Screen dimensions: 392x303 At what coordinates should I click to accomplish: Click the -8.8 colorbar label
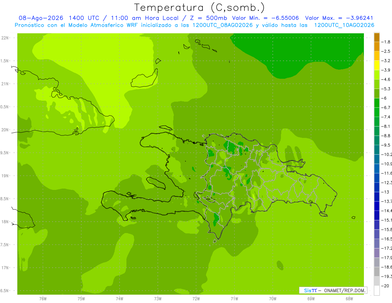[x=386, y=136]
